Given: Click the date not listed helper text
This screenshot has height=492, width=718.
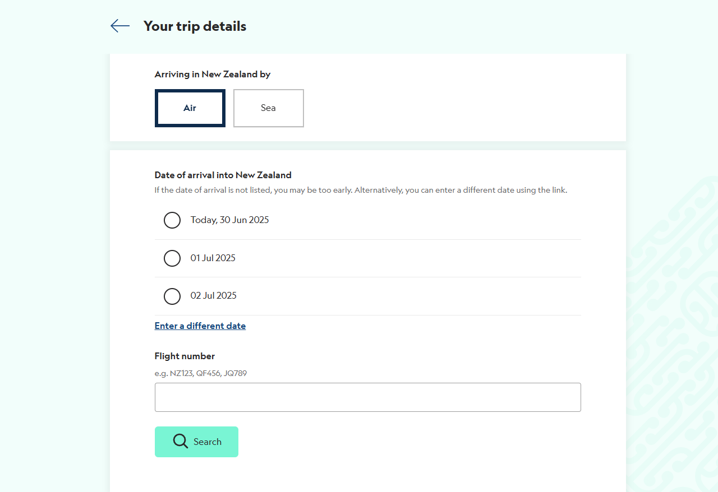Looking at the screenshot, I should [361, 191].
